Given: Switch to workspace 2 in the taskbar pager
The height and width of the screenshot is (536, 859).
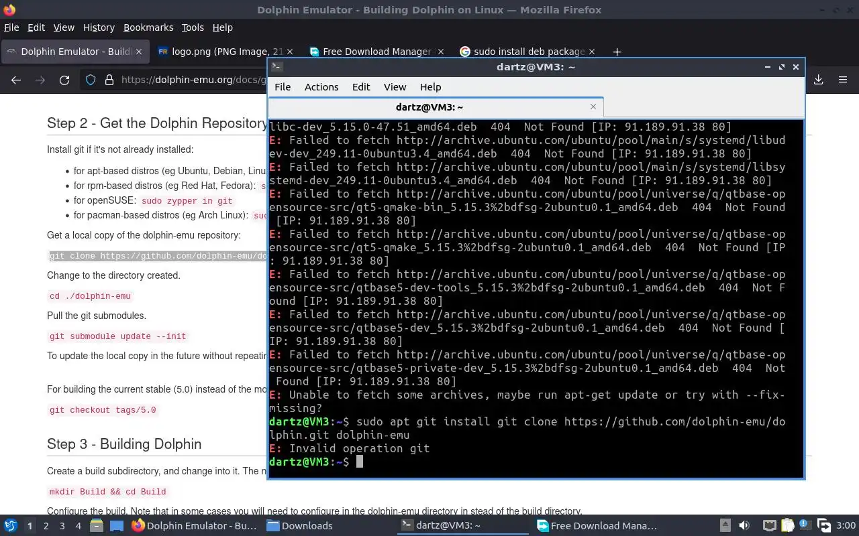Looking at the screenshot, I should coord(46,526).
